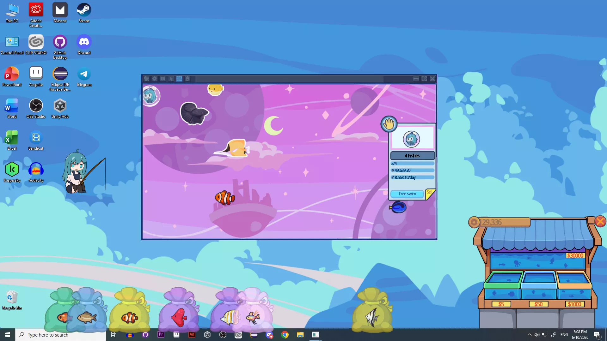Screen dimensions: 607x341
Task: Select the orange clownfish in the aquarium
Action: click(x=225, y=198)
